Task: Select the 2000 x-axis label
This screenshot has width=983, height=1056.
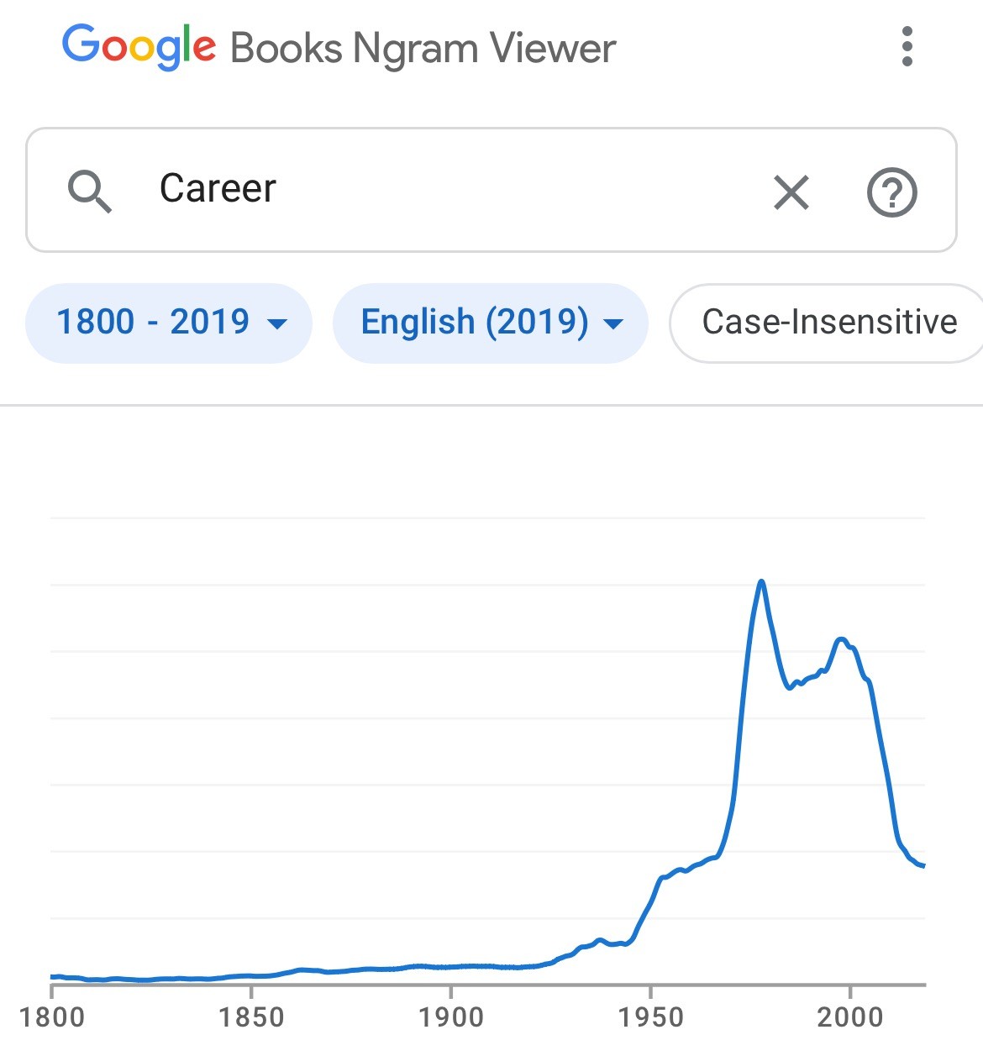Action: tap(849, 1017)
